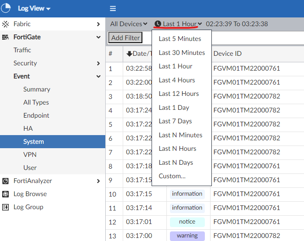Click the FortiAnalyzer sidebar icon
The image size is (304, 241).
coord(5,181)
